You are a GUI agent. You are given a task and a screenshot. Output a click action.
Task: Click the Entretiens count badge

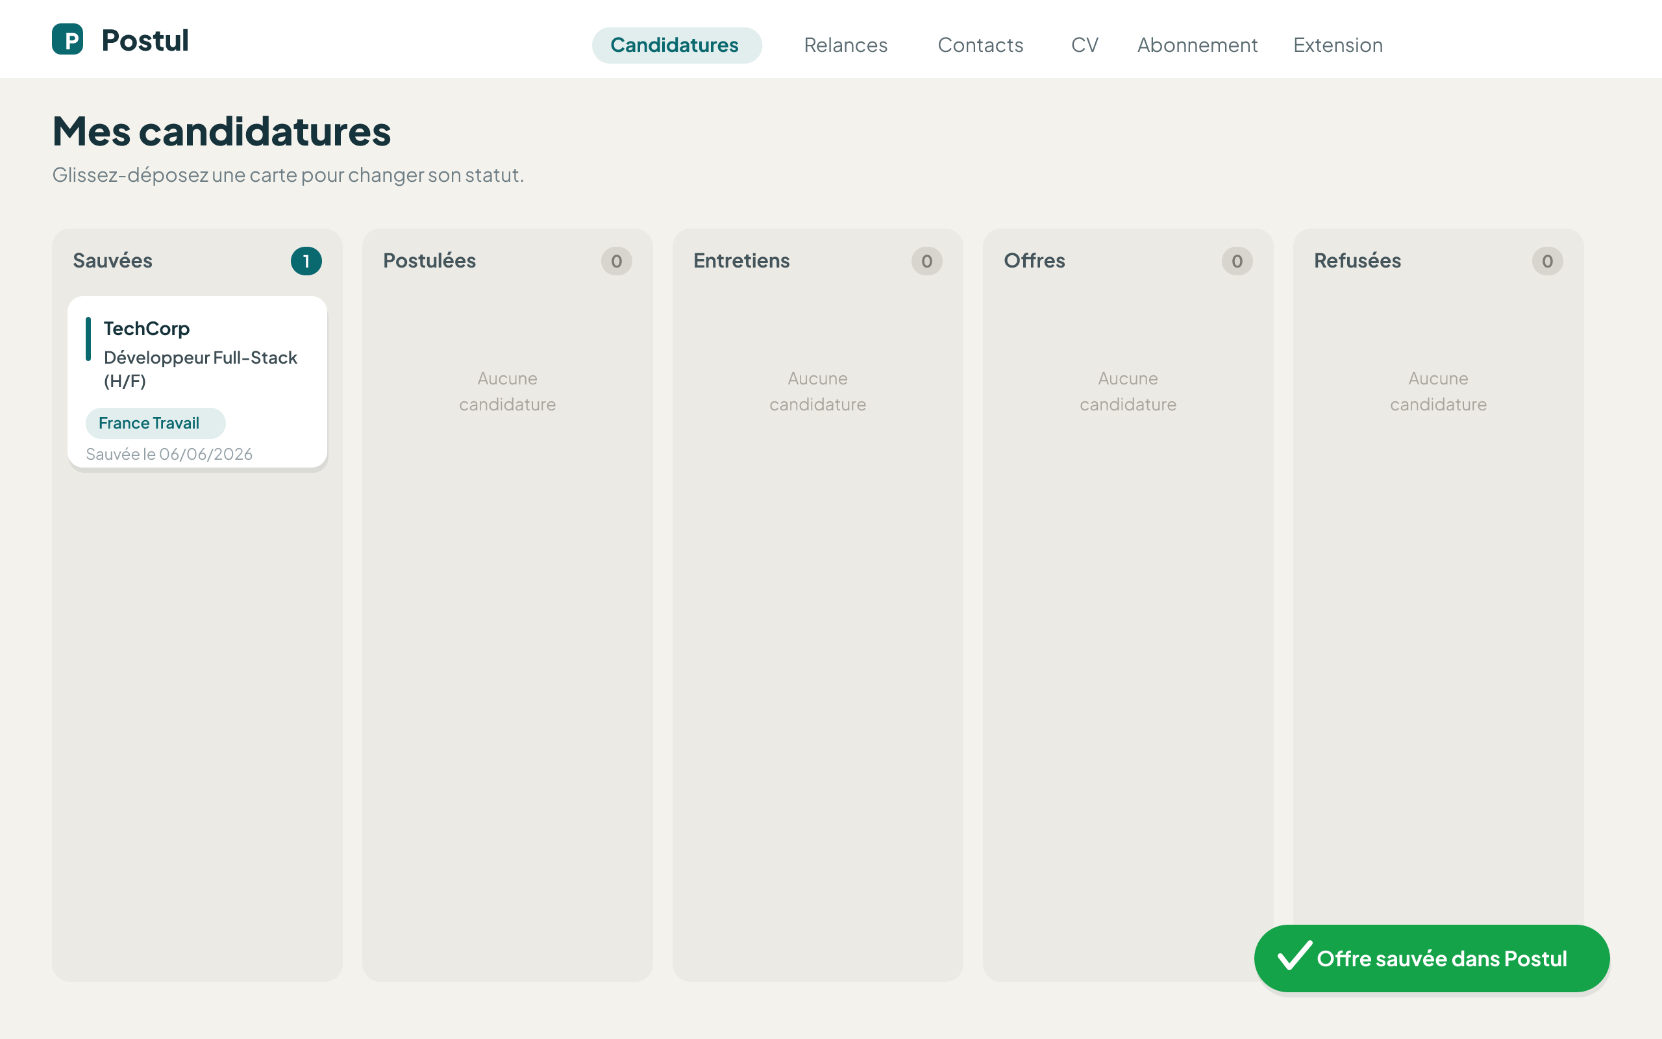(927, 261)
